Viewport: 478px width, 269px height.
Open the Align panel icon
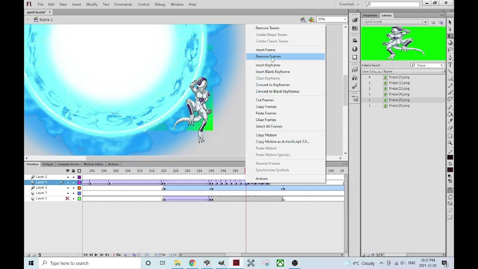(355, 40)
